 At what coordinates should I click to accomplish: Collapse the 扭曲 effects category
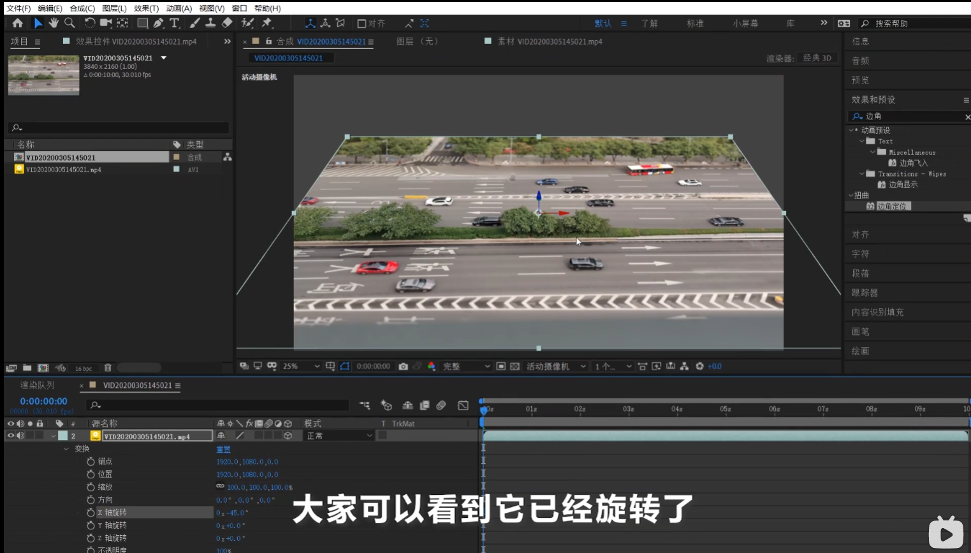click(x=851, y=195)
